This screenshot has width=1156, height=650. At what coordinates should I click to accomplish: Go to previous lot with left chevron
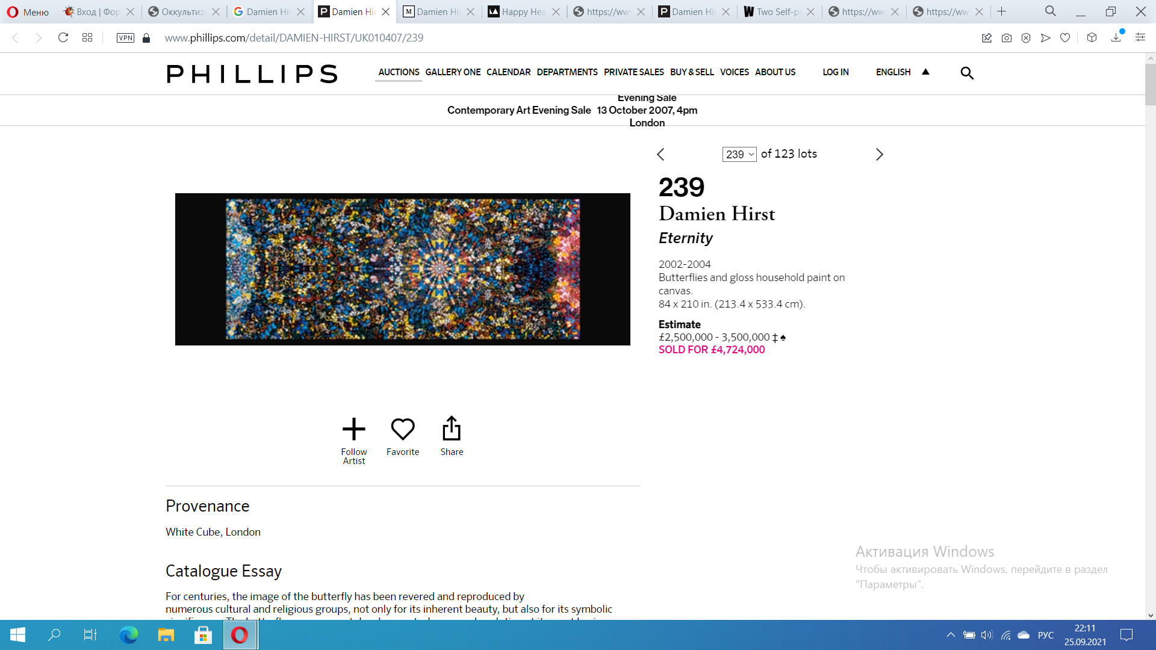pyautogui.click(x=660, y=155)
